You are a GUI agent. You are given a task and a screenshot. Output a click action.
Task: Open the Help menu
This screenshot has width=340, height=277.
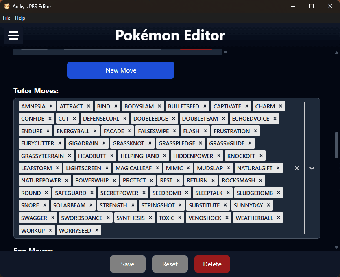pyautogui.click(x=20, y=18)
